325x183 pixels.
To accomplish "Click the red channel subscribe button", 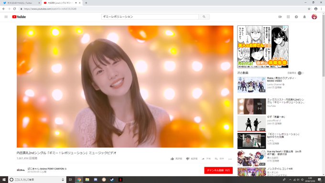I will (218, 171).
